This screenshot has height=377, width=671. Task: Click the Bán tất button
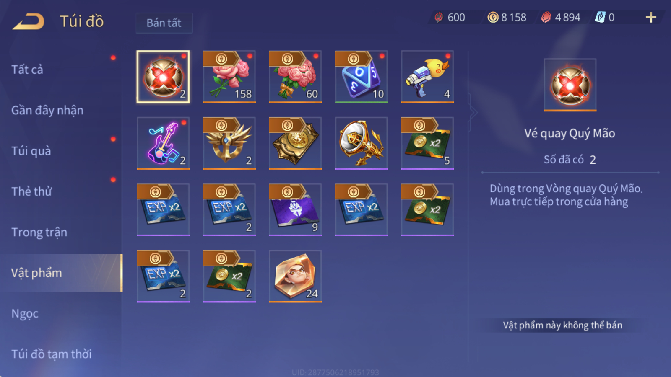tap(164, 23)
